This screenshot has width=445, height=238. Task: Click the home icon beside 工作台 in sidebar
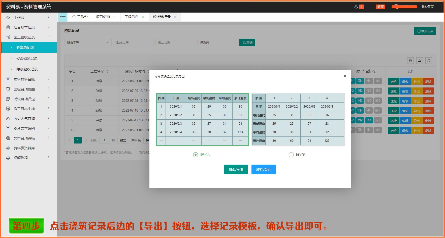point(8,17)
